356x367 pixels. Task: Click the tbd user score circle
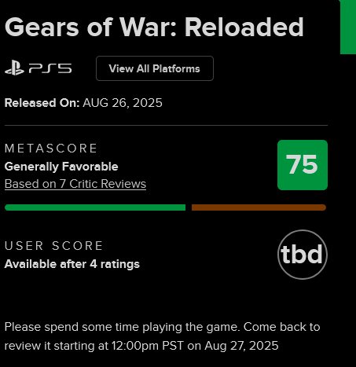pyautogui.click(x=303, y=255)
